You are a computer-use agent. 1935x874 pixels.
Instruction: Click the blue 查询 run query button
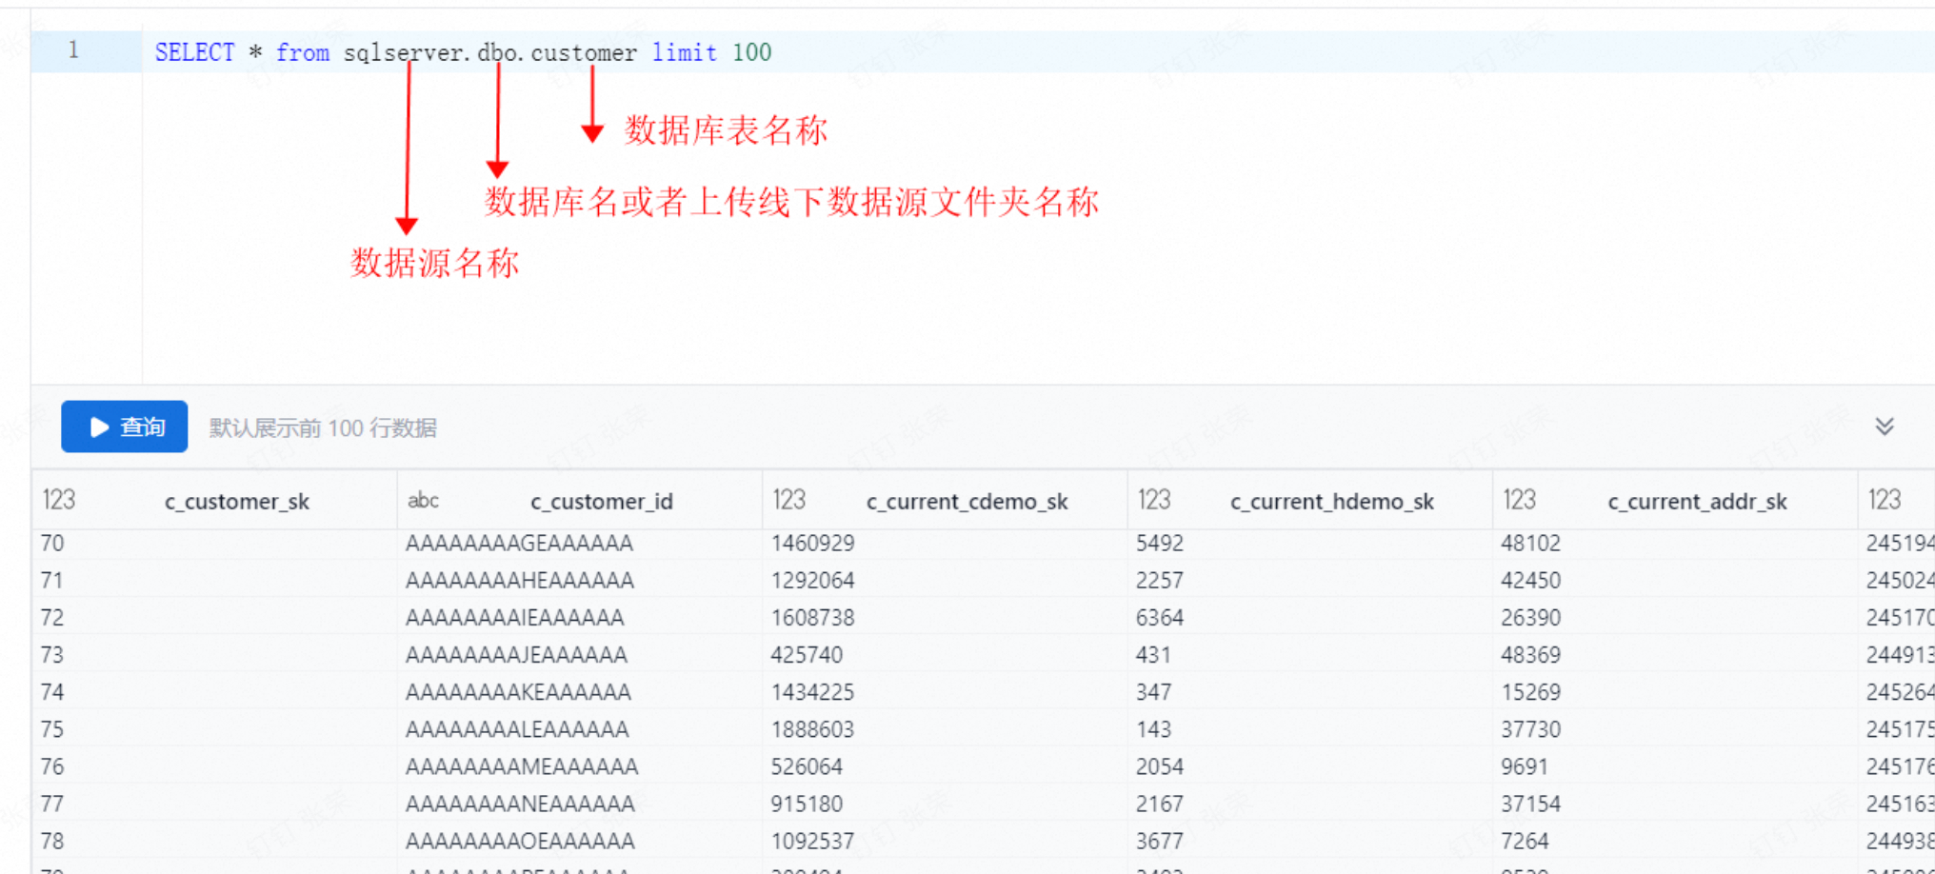point(124,427)
